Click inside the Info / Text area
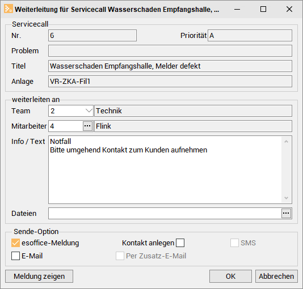303x289 pixels. [165, 170]
